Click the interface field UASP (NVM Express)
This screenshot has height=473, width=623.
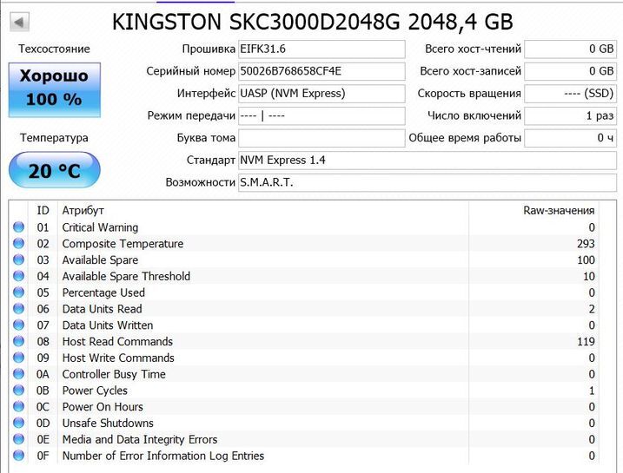point(321,94)
